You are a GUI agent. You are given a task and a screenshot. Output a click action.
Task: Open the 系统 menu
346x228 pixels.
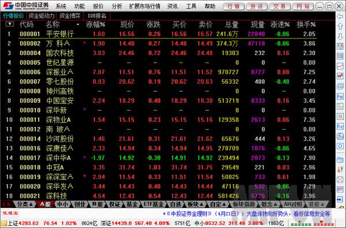pyautogui.click(x=61, y=6)
